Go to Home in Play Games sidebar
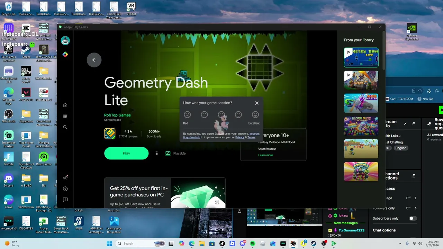Screen dimensions: 443x249 coord(65,105)
